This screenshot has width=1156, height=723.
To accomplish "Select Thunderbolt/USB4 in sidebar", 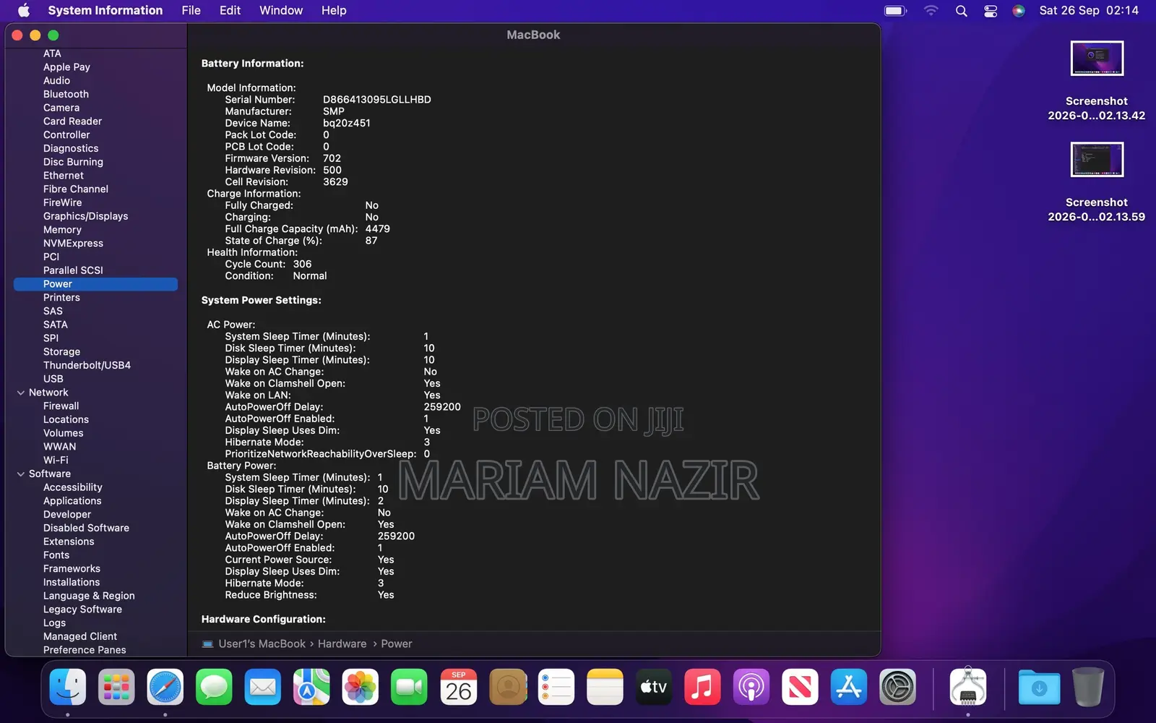I will point(87,365).
